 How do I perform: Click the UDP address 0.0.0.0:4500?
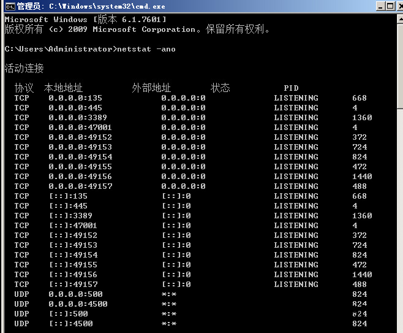pyautogui.click(x=78, y=304)
